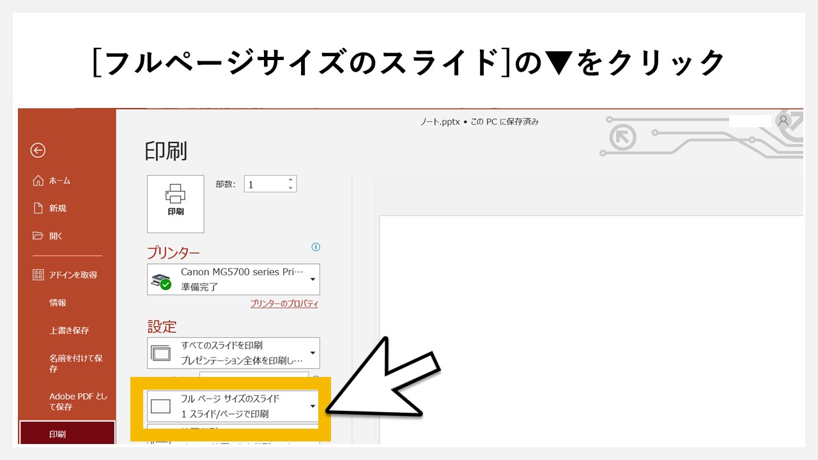Open the Canon MG5700 printer selection dropdown
Image resolution: width=818 pixels, height=460 pixels.
point(313,279)
